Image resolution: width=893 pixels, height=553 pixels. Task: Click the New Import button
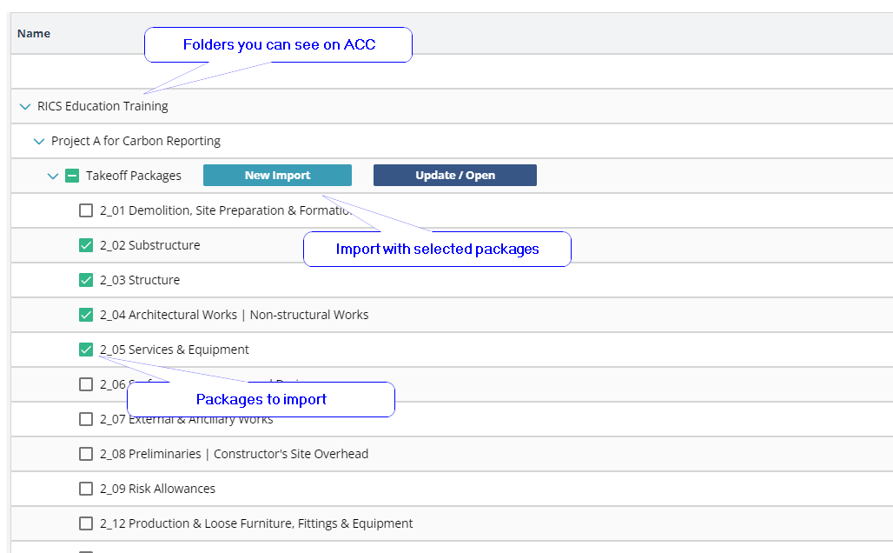277,176
